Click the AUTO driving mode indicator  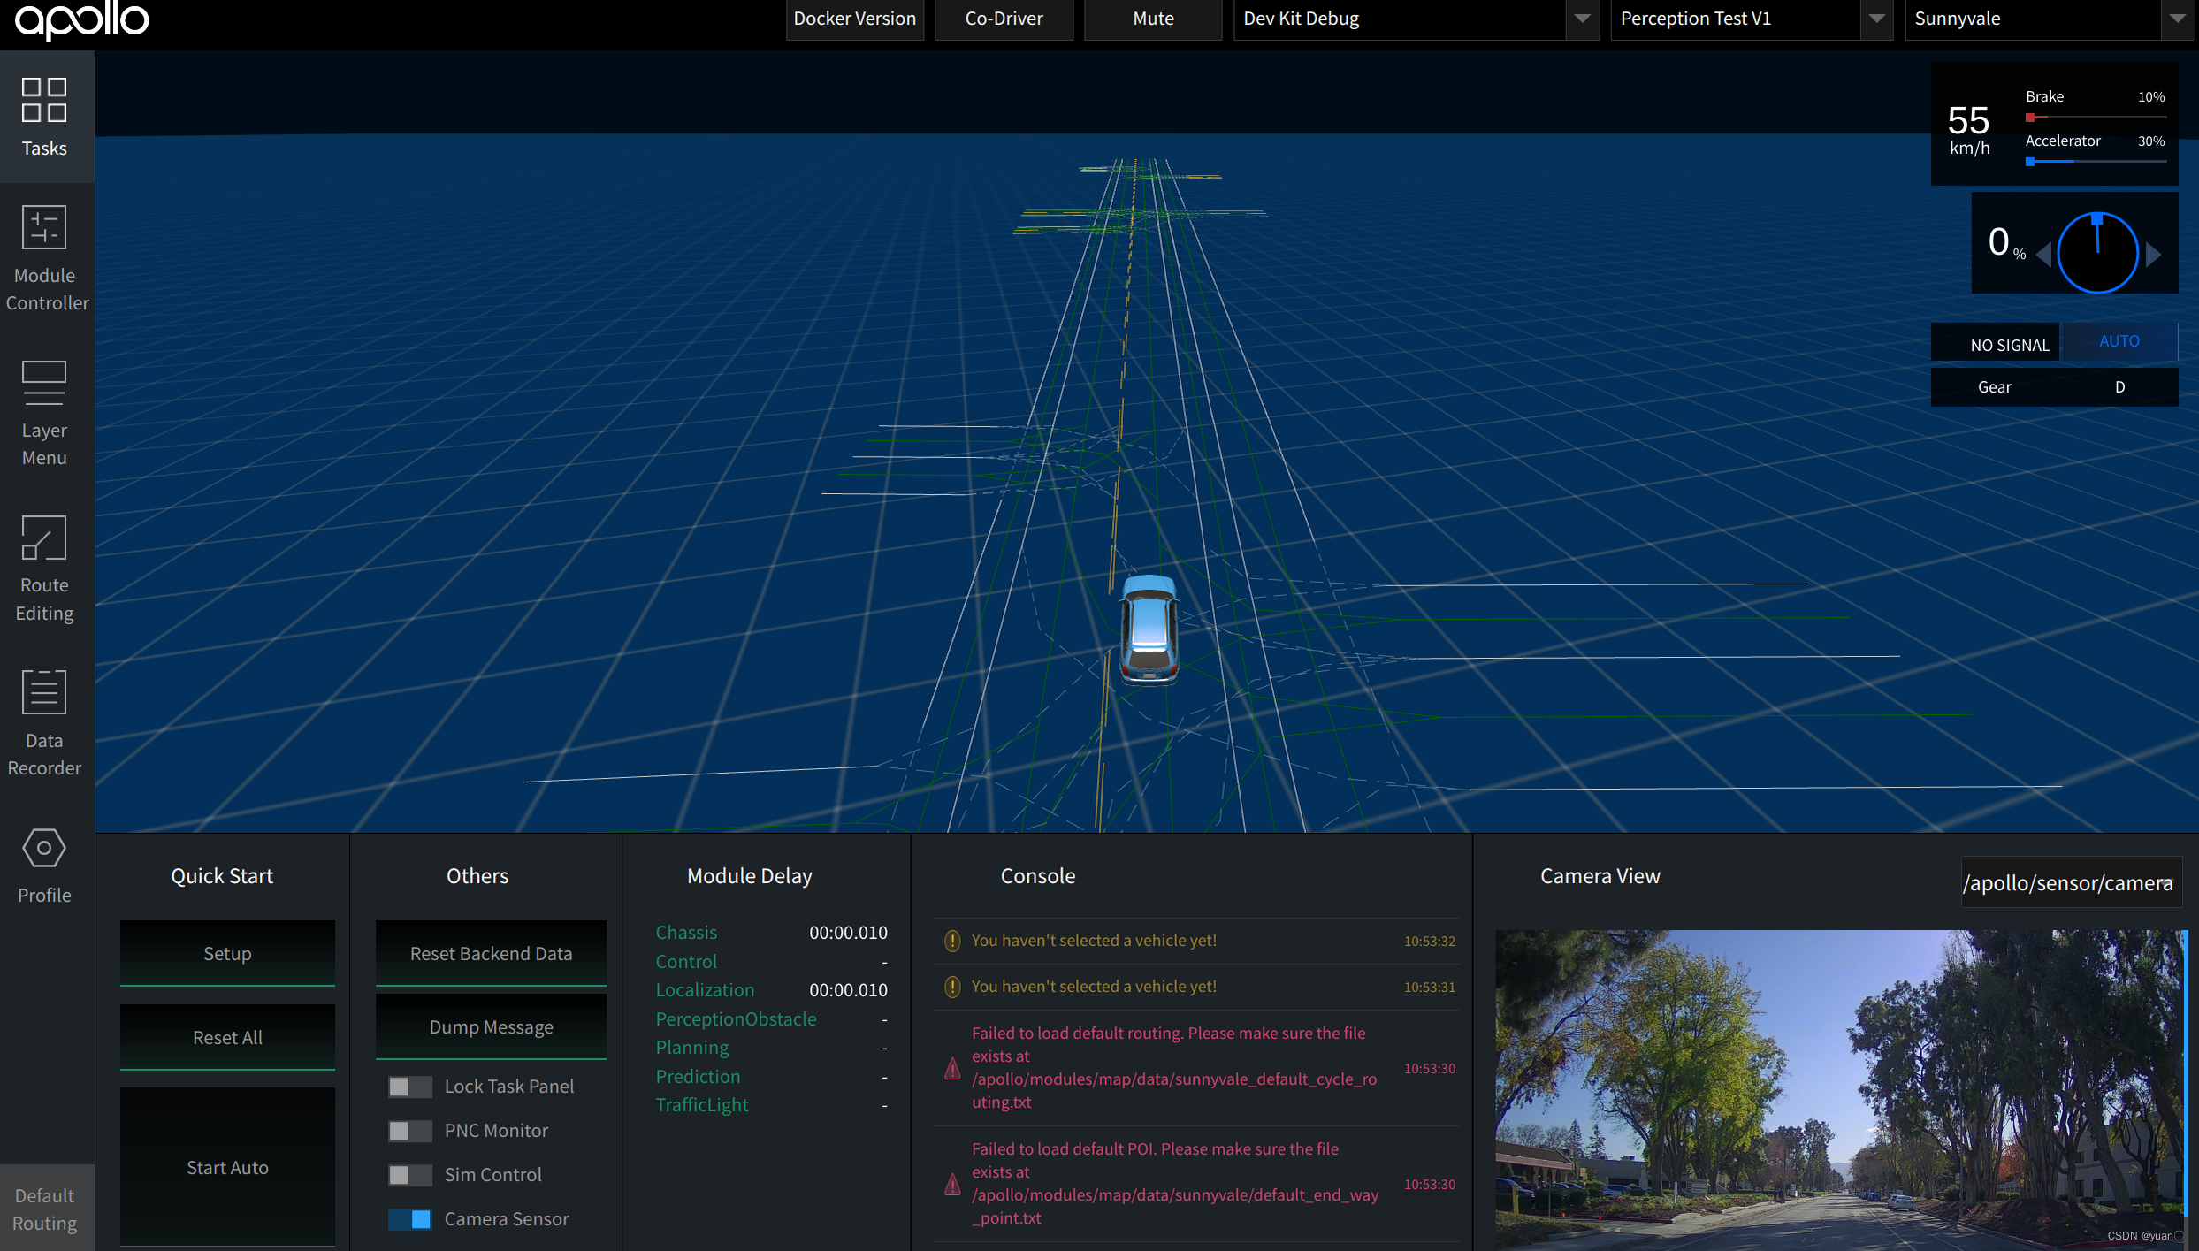[x=2119, y=341]
